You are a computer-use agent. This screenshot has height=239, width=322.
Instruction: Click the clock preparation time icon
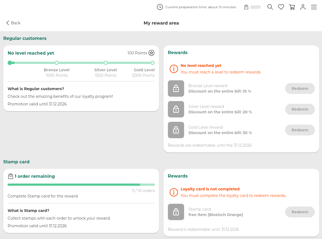[160, 7]
